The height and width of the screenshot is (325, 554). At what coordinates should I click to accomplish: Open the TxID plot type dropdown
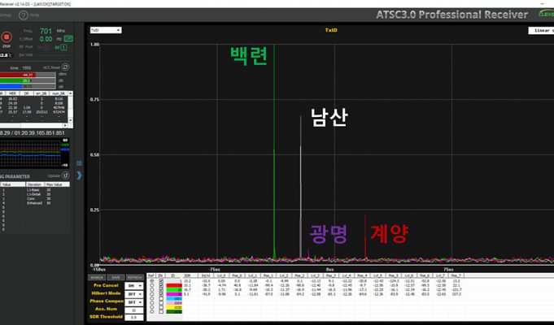pos(106,30)
